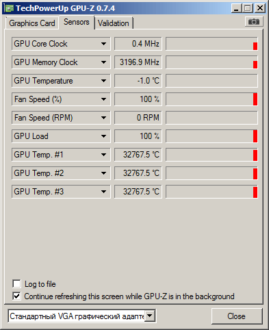This screenshot has width=269, height=330.
Task: Open the Fan Speed (RPM) dropdown
Action: coord(103,118)
